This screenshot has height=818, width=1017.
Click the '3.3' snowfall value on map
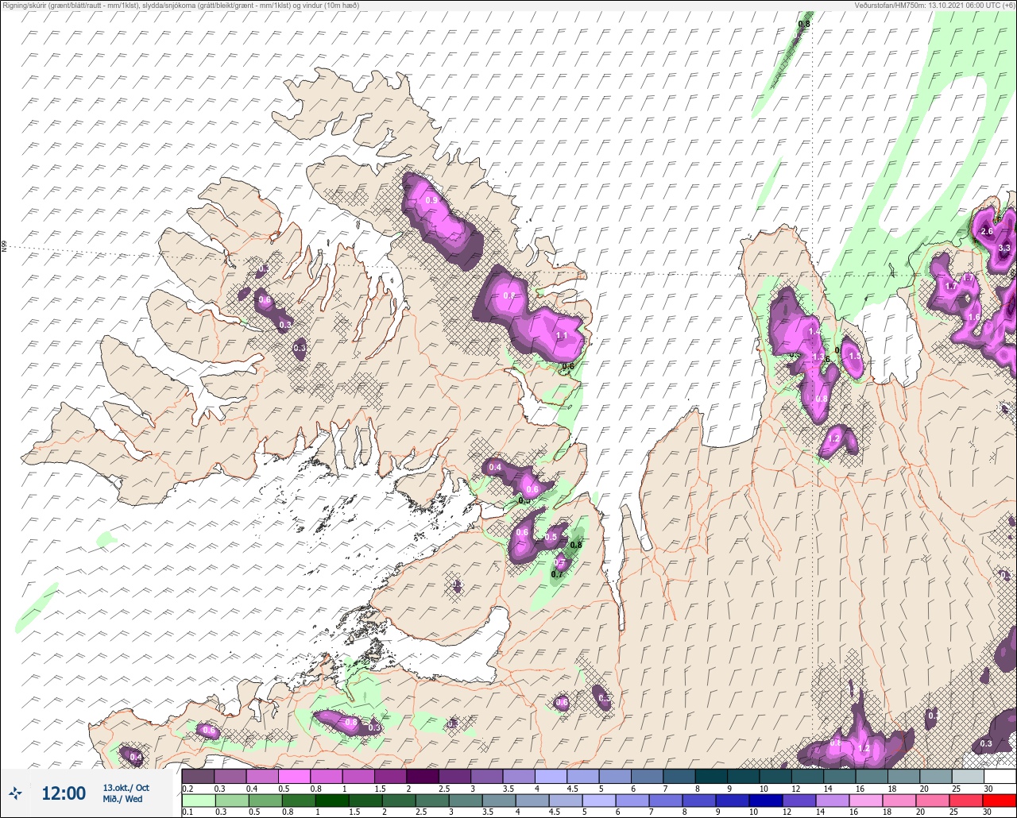1003,248
